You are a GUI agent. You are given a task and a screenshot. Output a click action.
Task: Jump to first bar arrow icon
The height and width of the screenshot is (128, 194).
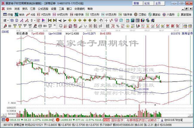(x=50, y=20)
